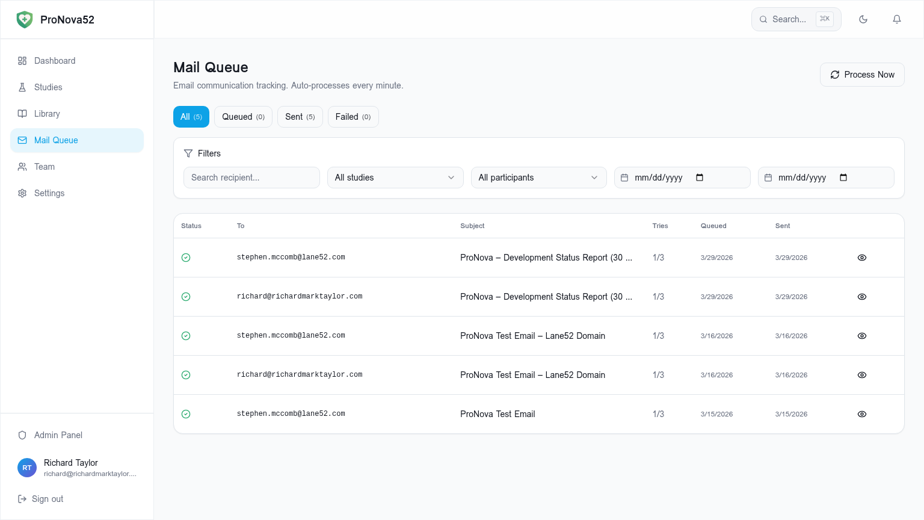Image resolution: width=924 pixels, height=520 pixels.
Task: Click the Tries column header
Action: point(660,226)
